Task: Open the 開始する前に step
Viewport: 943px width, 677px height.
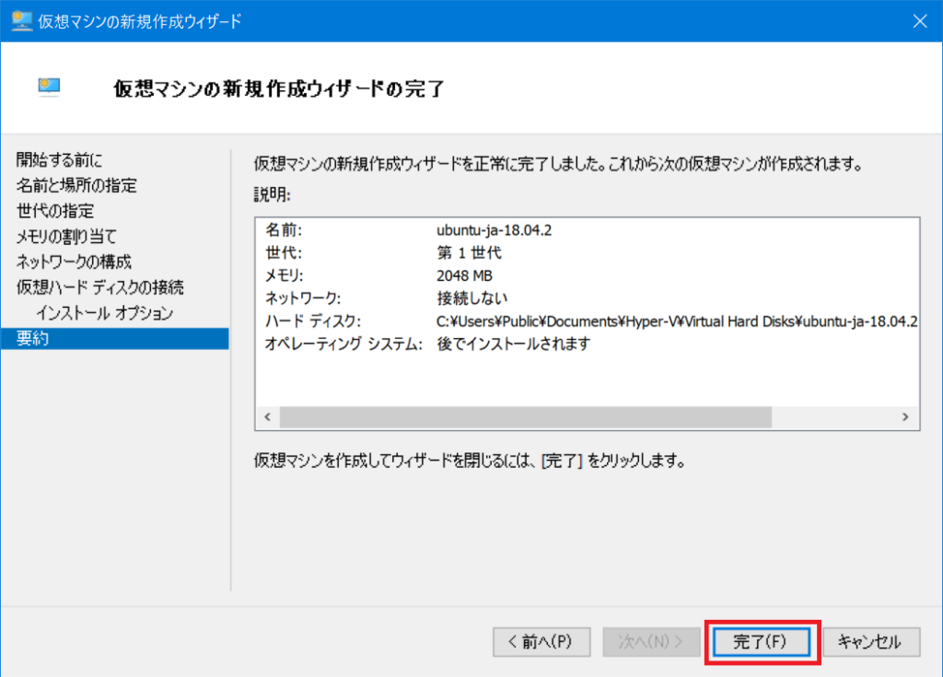Action: [59, 160]
